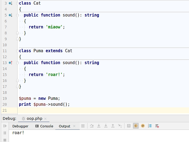Image resolution: width=189 pixels, height=142 pixels.
Task: Toggle the sorted list view icon
Action: (x=150, y=126)
